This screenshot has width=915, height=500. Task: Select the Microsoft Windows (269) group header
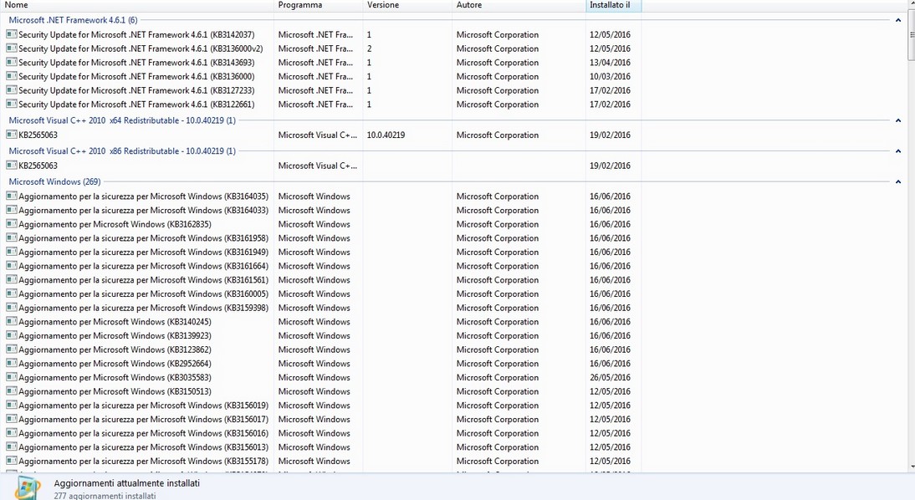tap(54, 181)
